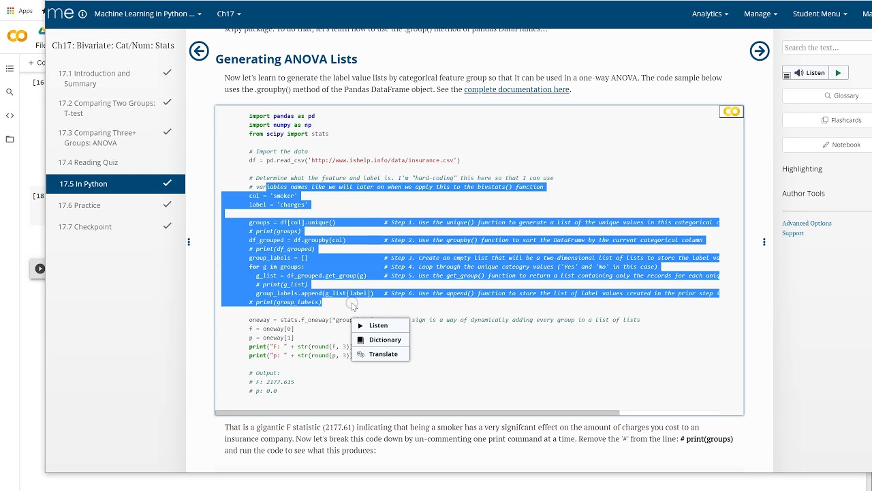Viewport: 872px width, 491px height.
Task: Click the info icon beside the me logo
Action: pyautogui.click(x=82, y=14)
